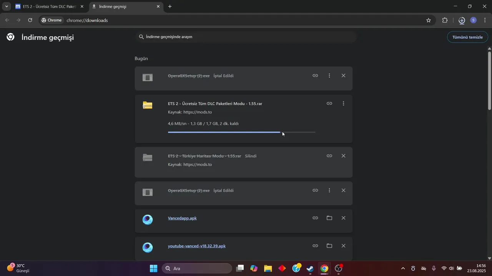Remove Vancedapp.apk from download list
492x276 pixels.
coord(343,218)
